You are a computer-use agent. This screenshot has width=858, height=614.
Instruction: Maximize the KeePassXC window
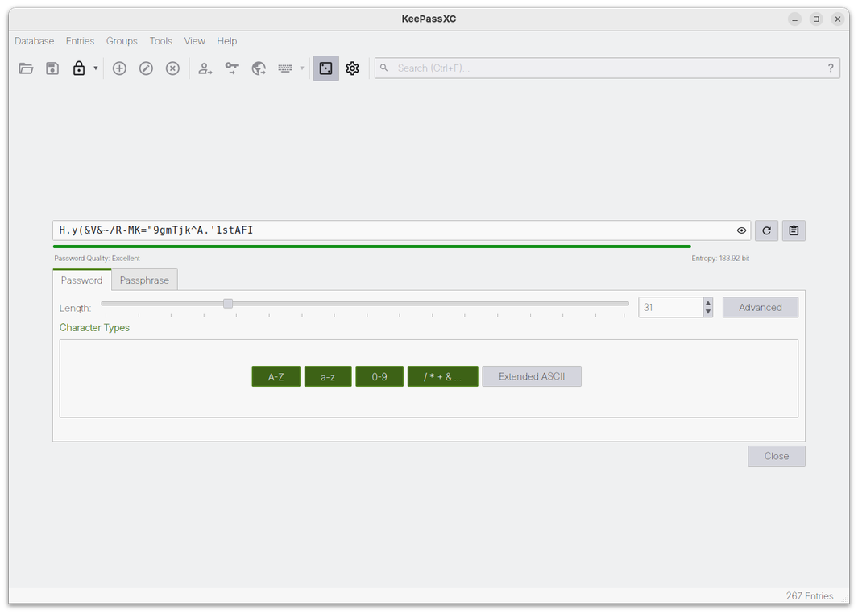[816, 19]
